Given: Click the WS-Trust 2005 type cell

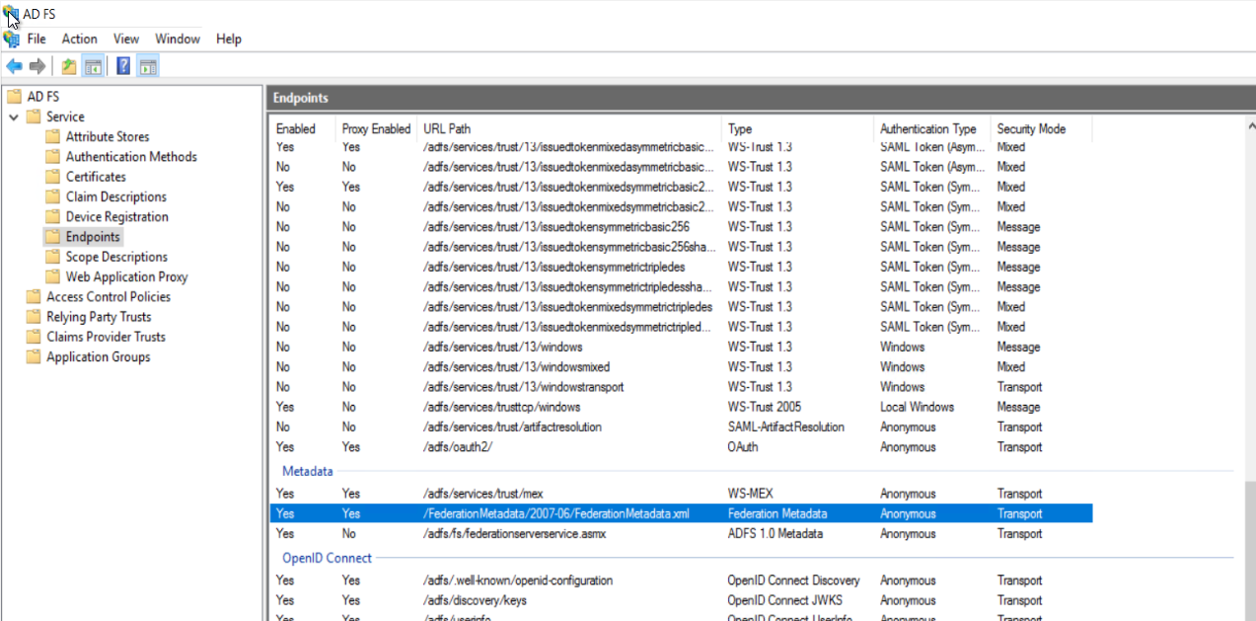Looking at the screenshot, I should click(764, 407).
